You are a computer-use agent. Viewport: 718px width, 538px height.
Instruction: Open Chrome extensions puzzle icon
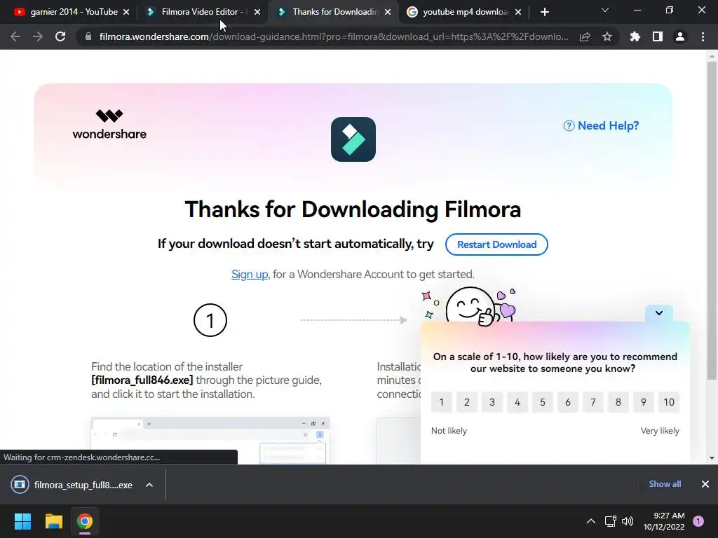pyautogui.click(x=635, y=36)
